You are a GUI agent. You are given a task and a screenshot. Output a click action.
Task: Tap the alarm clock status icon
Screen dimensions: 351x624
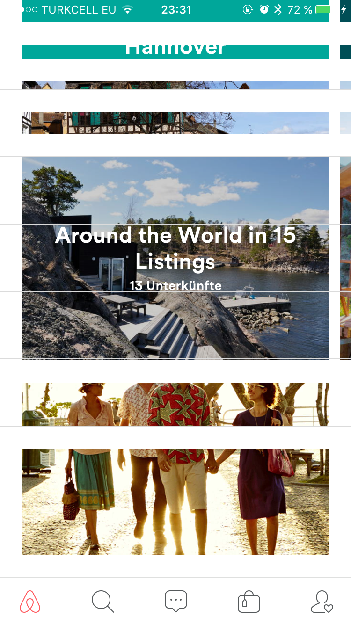[x=264, y=9]
